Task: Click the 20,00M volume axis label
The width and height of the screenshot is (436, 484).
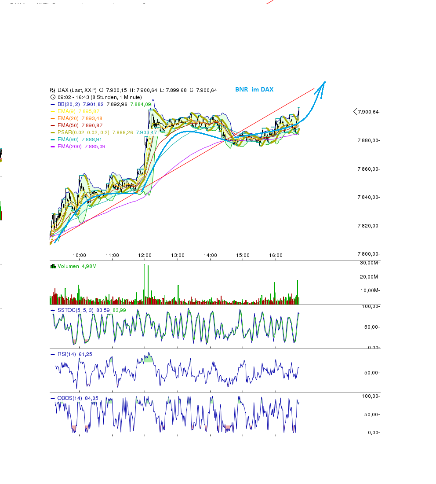Action: [x=369, y=277]
